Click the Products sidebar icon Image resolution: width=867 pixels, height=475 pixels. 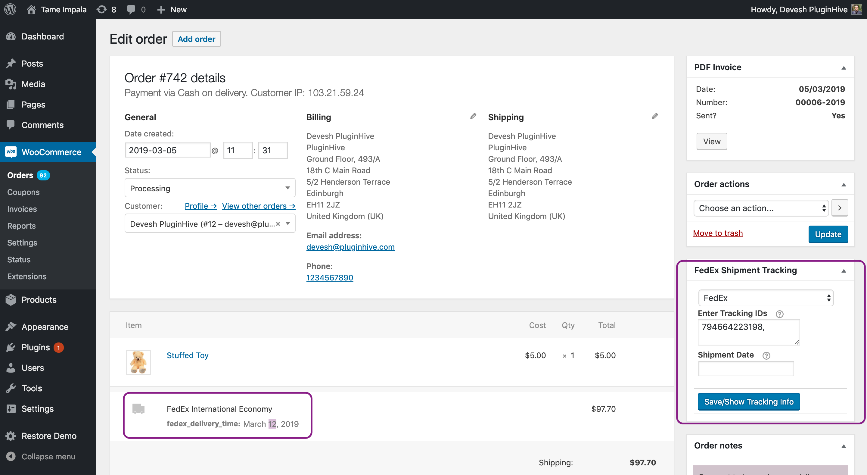coord(12,300)
